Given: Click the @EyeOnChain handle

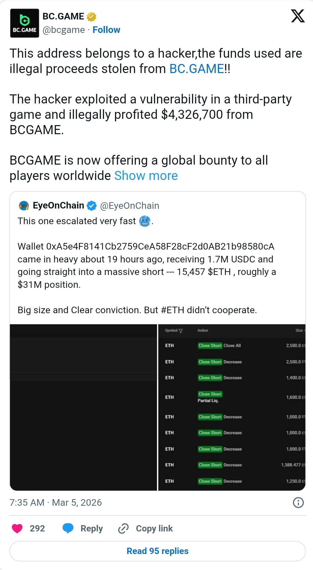Looking at the screenshot, I should 130,205.
